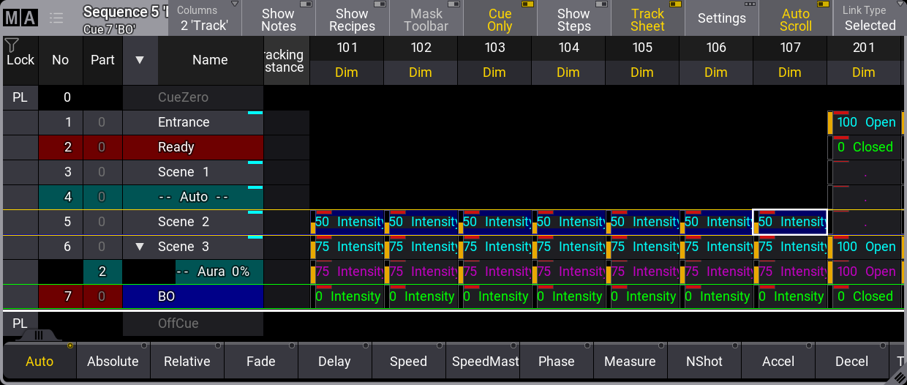The height and width of the screenshot is (385, 907).
Task: Select the Phase layer tab
Action: [x=556, y=361]
